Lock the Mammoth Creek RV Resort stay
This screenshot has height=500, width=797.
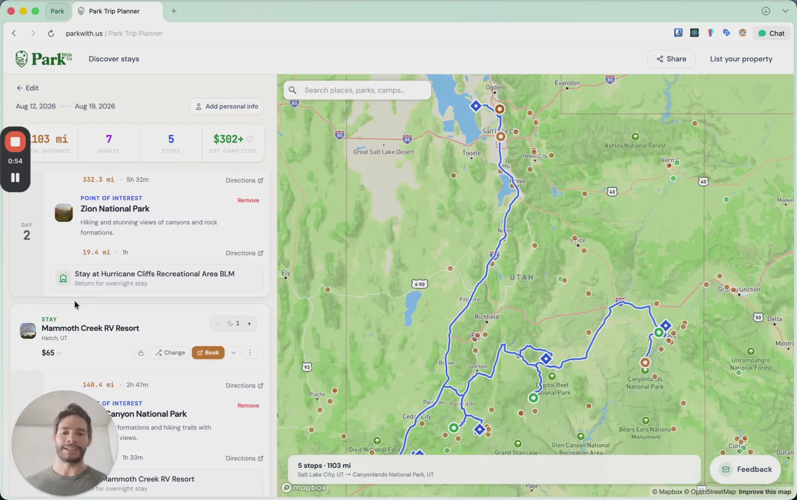pos(141,353)
